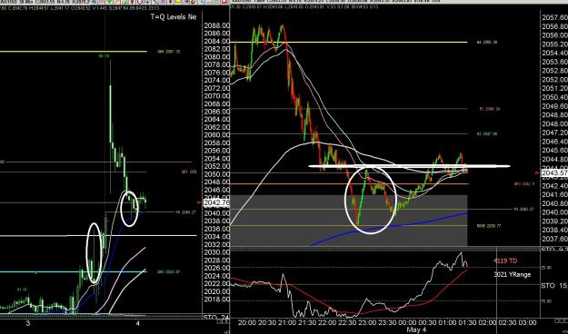Click the 2030.00 price axis label
568x334 pixels.
click(x=216, y=252)
